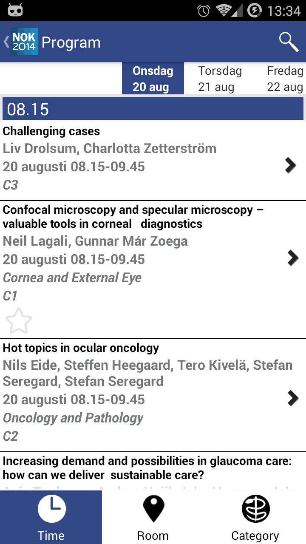Tap the back arrow beside NOK logo

click(6, 42)
